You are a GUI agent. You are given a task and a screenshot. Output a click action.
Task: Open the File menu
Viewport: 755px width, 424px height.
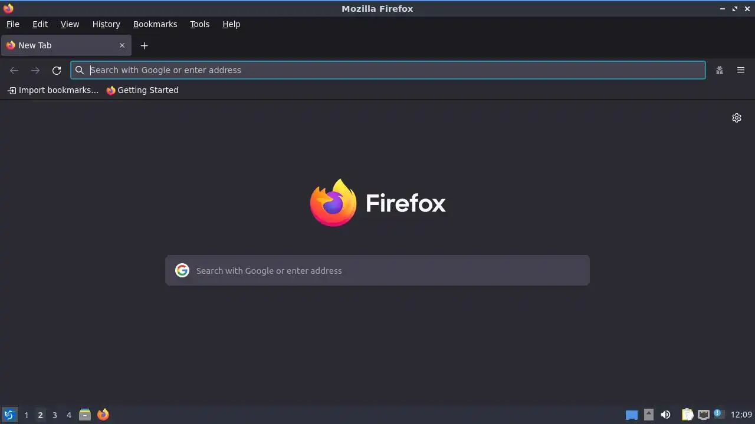pos(12,24)
